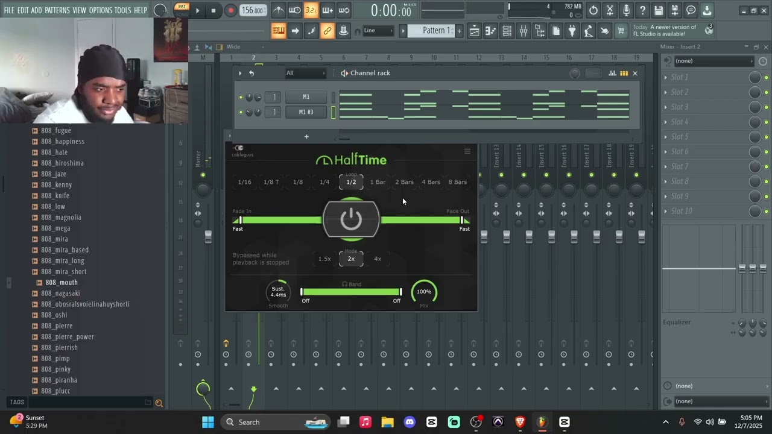Open the FILE menu

[9, 10]
